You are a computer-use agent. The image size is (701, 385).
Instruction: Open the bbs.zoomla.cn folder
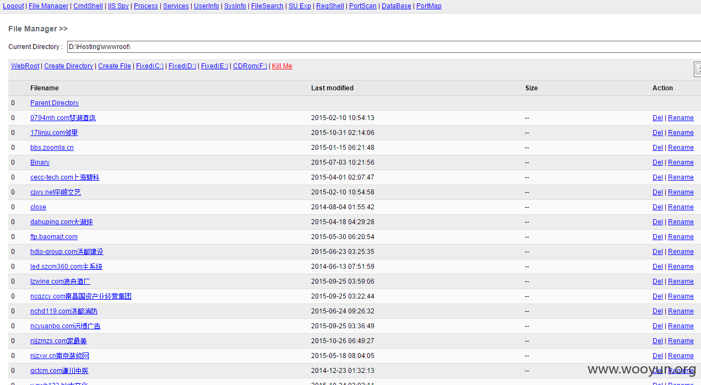pyautogui.click(x=52, y=148)
